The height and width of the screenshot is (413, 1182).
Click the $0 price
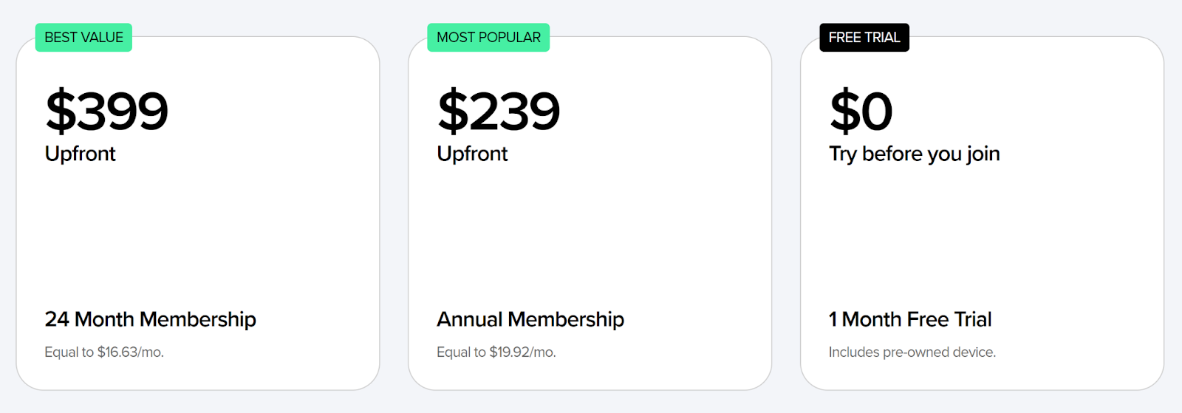point(861,112)
